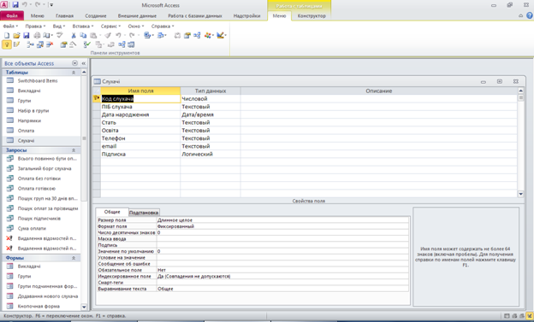The height and width of the screenshot is (322, 534).
Task: Open the Switchboard Items table
Action: tap(38, 81)
